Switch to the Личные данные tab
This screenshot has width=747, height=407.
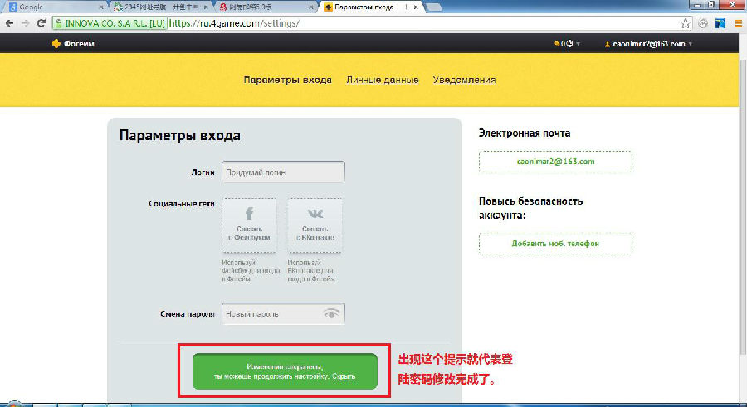382,80
